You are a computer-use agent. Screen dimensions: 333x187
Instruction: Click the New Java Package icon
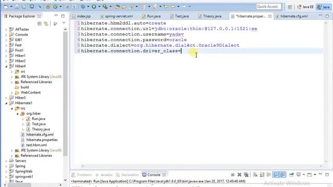[48, 7]
